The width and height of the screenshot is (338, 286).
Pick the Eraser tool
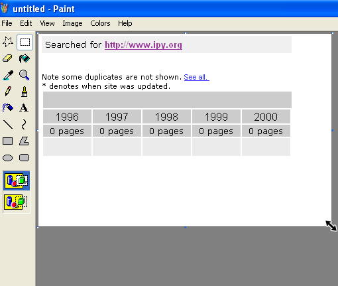pos(8,58)
